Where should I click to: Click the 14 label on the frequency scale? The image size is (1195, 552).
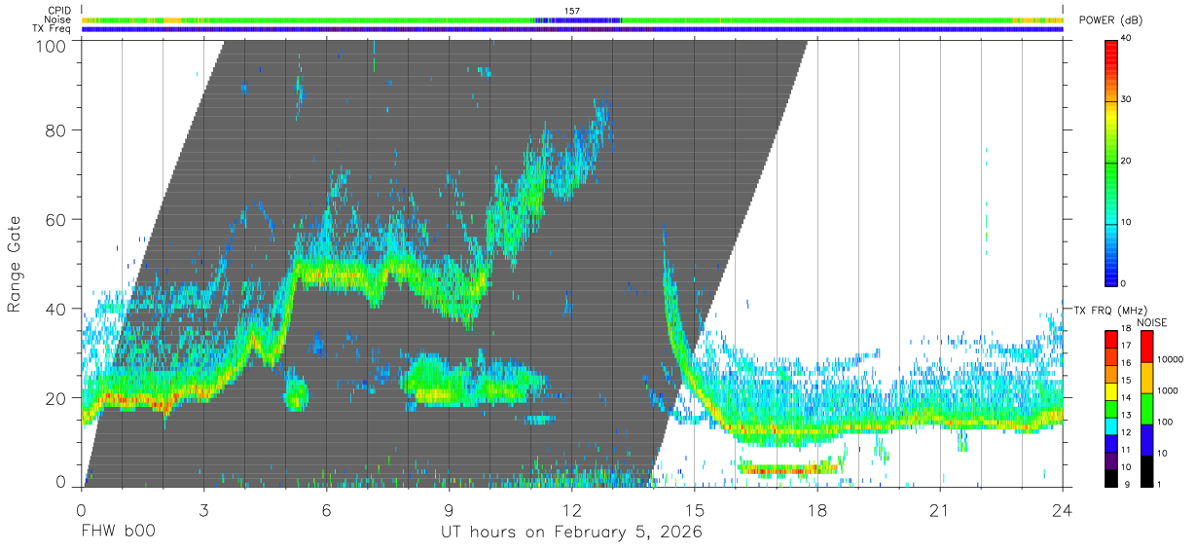click(1126, 398)
